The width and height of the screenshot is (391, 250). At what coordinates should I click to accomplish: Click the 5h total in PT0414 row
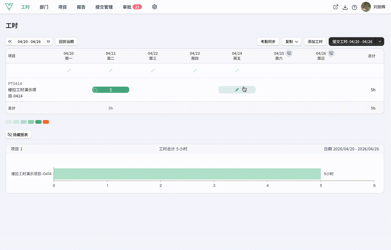(x=373, y=90)
